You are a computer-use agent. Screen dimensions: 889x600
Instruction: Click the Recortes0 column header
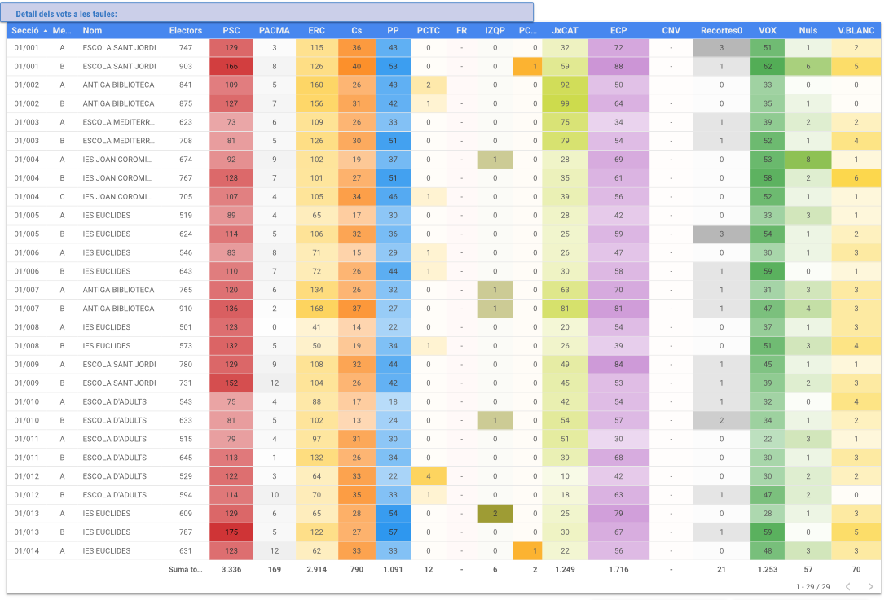pos(721,31)
